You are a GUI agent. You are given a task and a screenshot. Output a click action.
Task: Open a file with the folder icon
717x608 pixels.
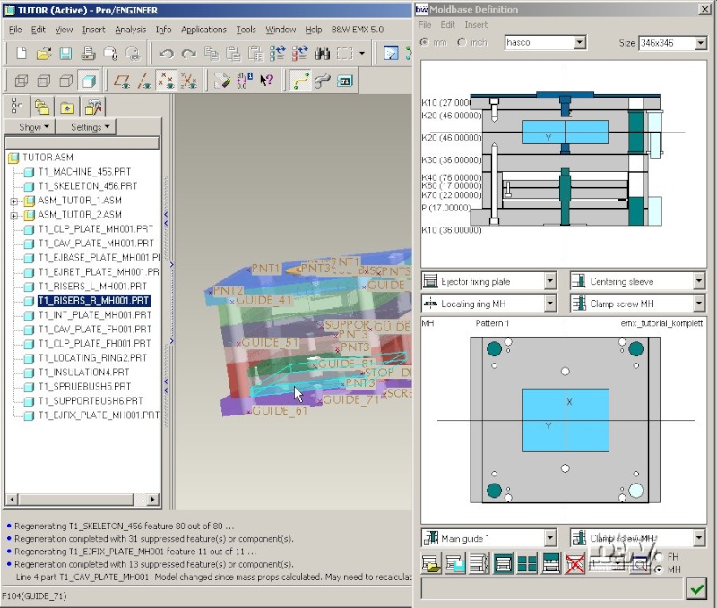pyautogui.click(x=43, y=54)
